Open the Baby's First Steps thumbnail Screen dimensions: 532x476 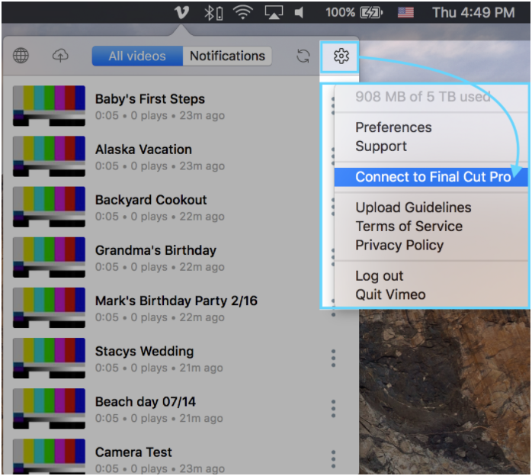49,105
